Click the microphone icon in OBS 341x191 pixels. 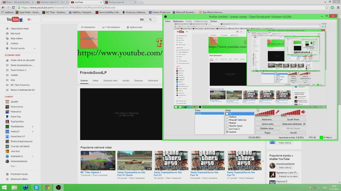tap(277, 112)
